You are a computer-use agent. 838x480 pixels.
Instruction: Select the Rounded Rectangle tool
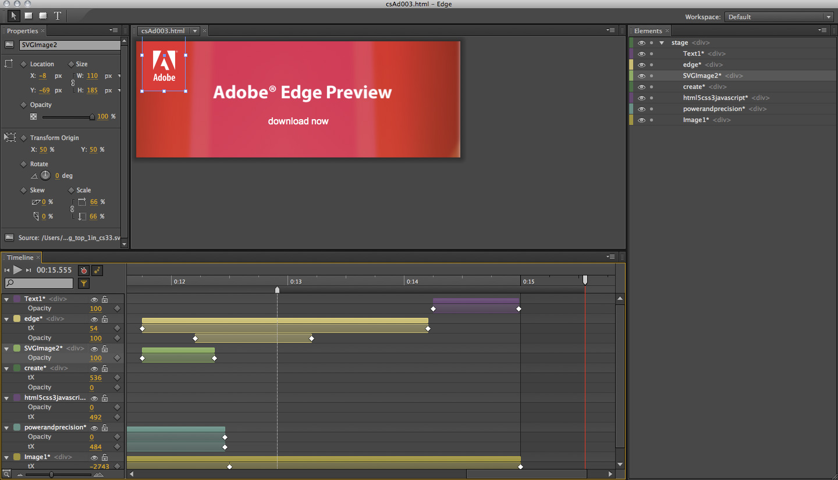pos(43,16)
